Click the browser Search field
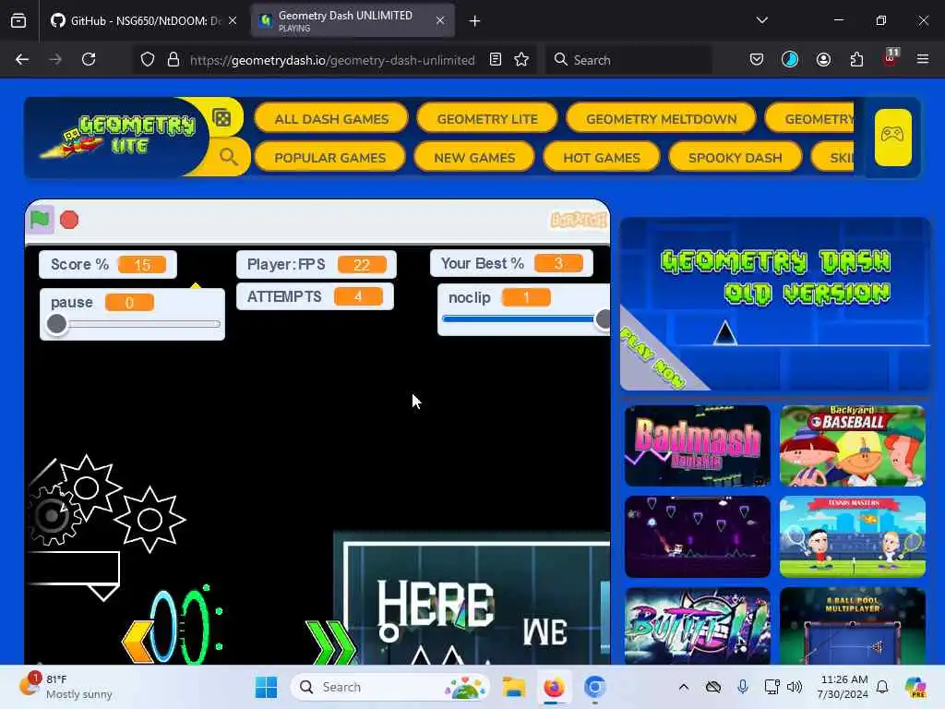This screenshot has width=945, height=709. (628, 60)
